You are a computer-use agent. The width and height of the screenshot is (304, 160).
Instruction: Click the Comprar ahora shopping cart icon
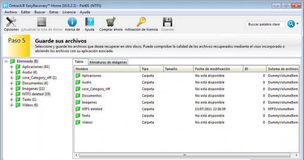click(x=111, y=22)
